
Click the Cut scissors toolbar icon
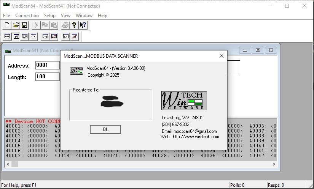36,25
